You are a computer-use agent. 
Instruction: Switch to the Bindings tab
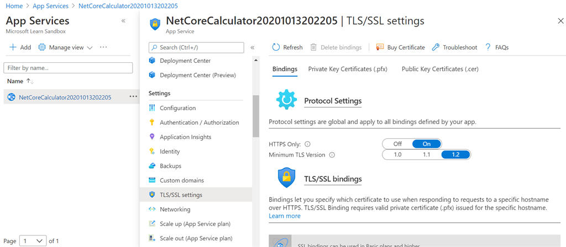coord(285,69)
